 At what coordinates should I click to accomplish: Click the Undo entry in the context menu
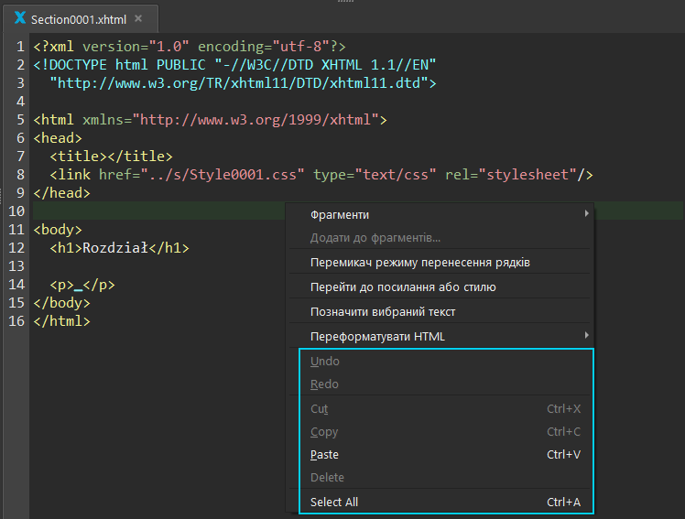pos(325,362)
